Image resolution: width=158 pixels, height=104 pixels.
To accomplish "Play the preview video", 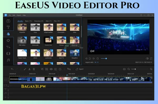I will click(x=90, y=58).
